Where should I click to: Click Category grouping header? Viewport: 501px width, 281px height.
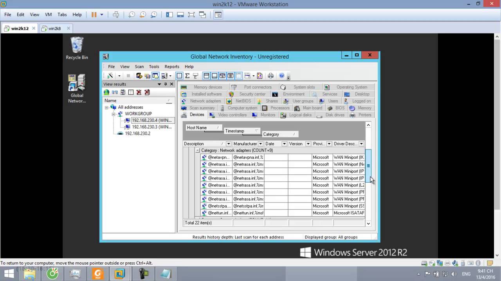[x=279, y=134]
